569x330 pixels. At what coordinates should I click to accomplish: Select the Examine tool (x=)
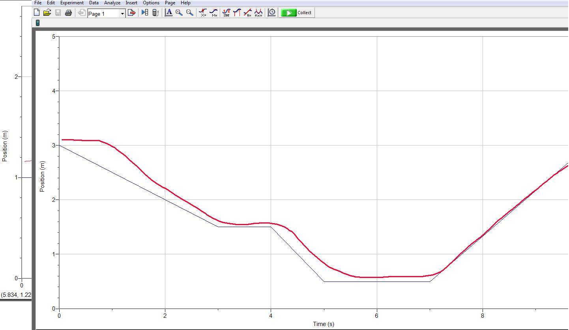(202, 12)
